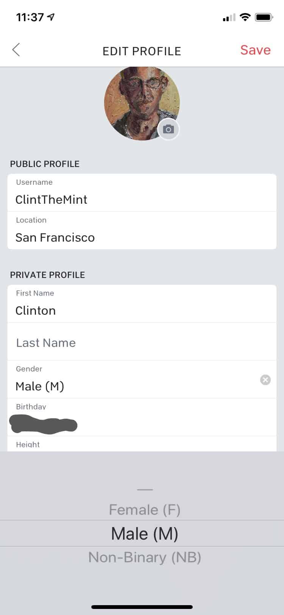
Task: Select Non-Binary (NB) in gender picker
Action: click(x=145, y=557)
